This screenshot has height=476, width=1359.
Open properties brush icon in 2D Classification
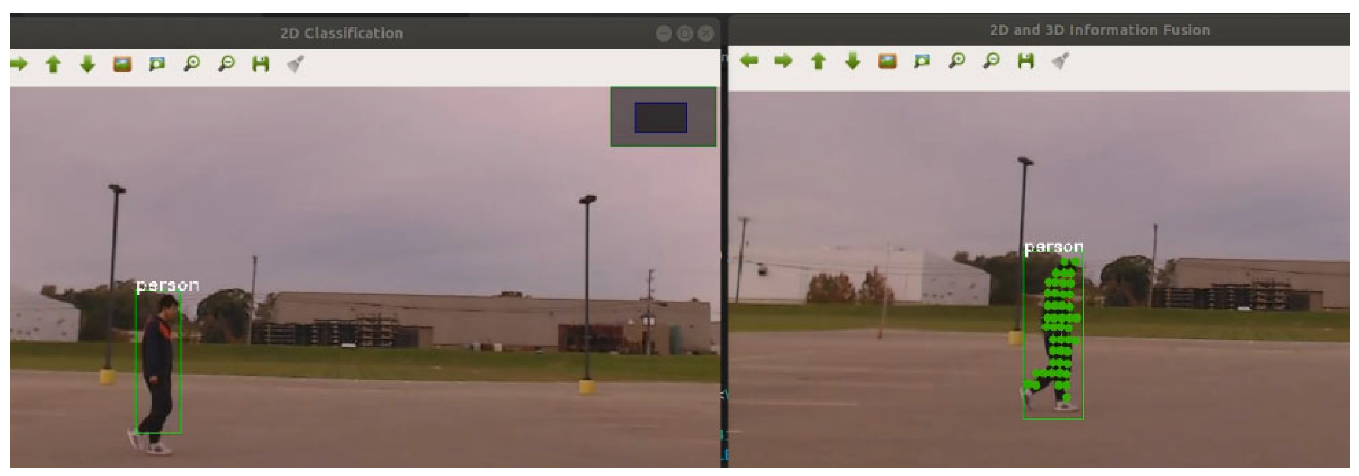(296, 64)
